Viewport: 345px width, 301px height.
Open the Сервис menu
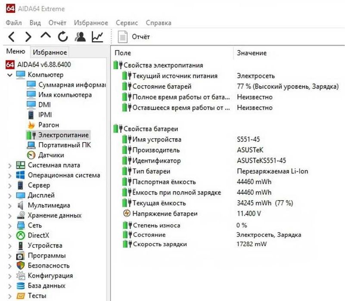coord(127,23)
